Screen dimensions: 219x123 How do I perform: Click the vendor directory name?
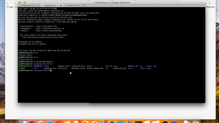click(x=149, y=66)
